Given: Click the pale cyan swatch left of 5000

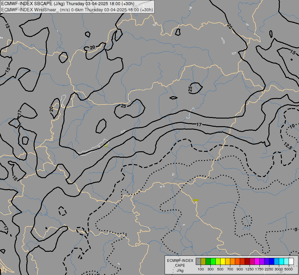Looking at the screenshot, I should point(286,262).
